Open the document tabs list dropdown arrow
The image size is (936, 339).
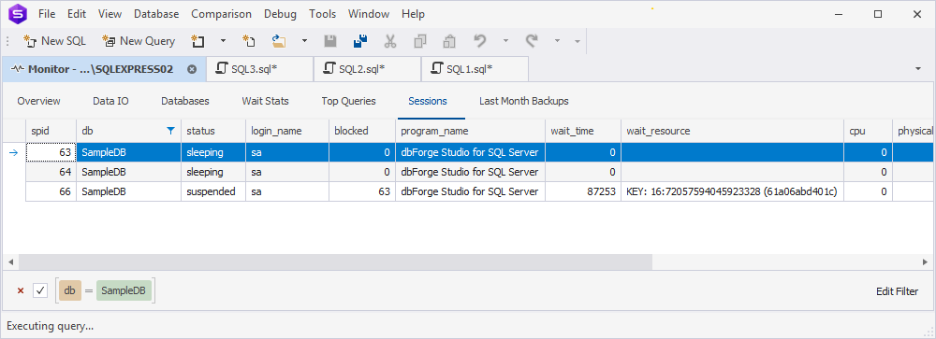coord(918,69)
